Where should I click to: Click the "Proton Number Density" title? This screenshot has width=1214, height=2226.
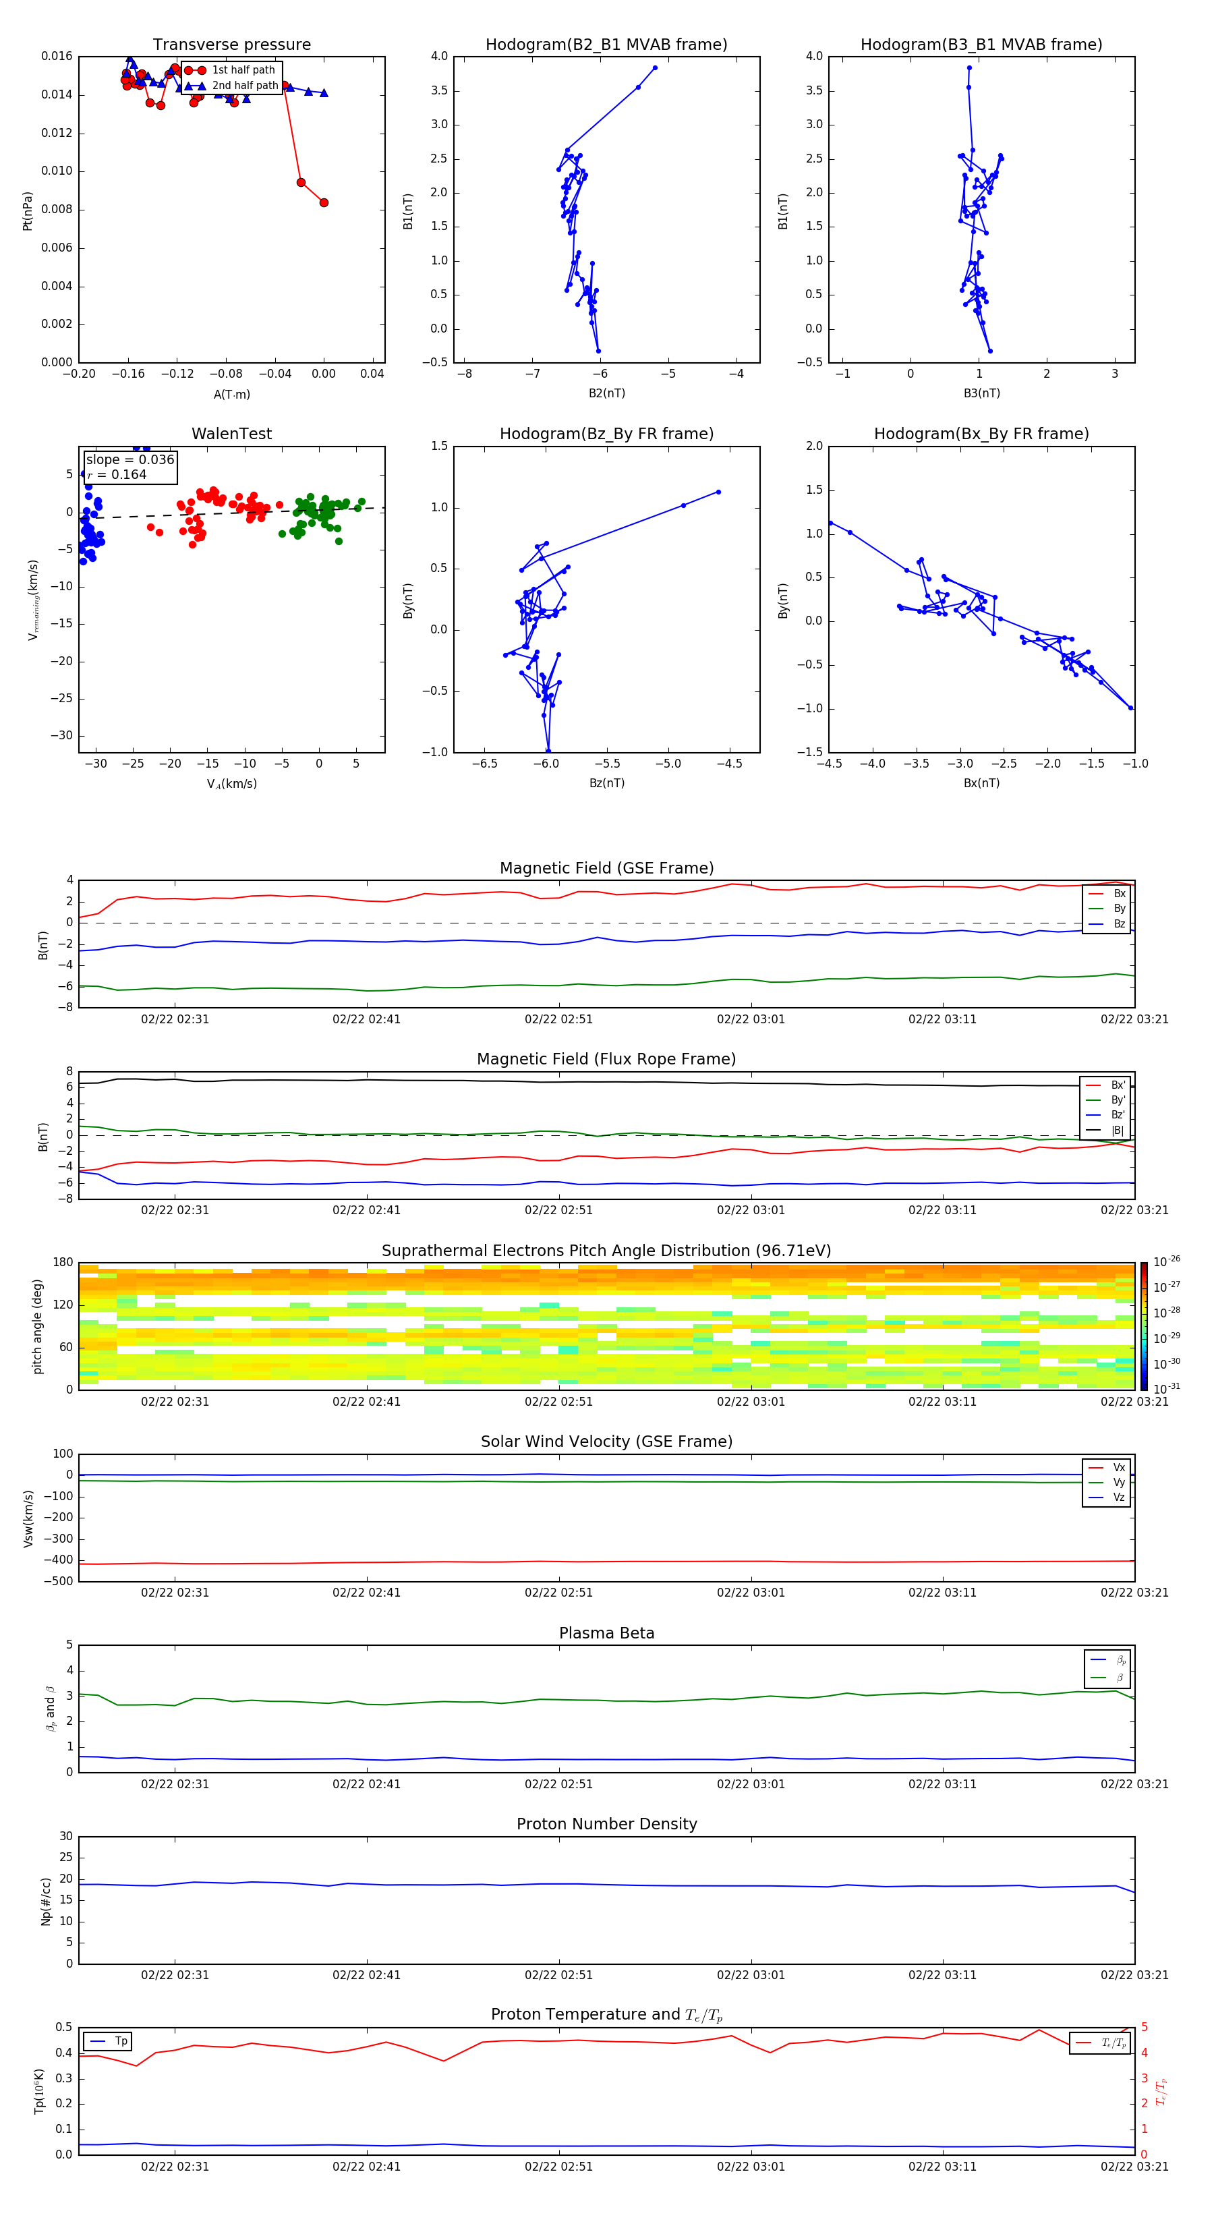tap(606, 1824)
